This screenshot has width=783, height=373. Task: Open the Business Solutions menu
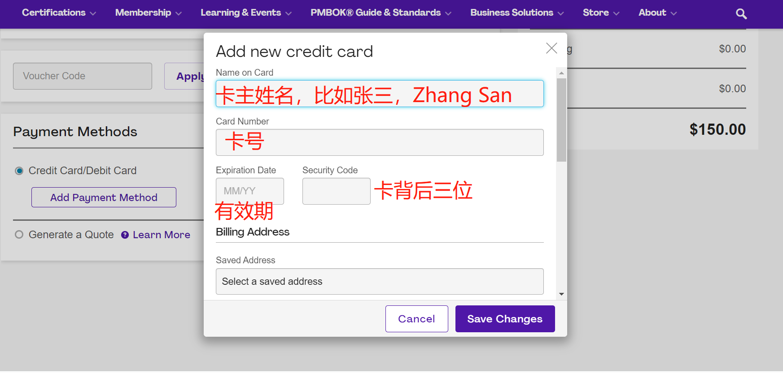[x=516, y=13]
